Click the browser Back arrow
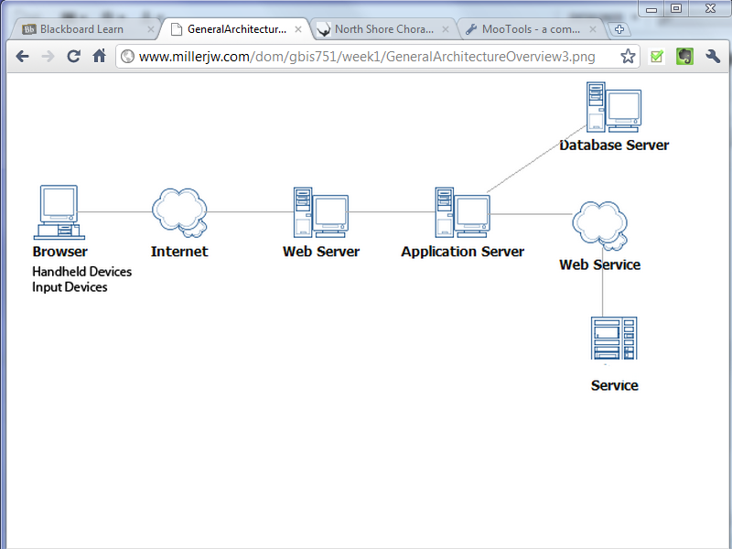This screenshot has width=732, height=549. coord(23,57)
